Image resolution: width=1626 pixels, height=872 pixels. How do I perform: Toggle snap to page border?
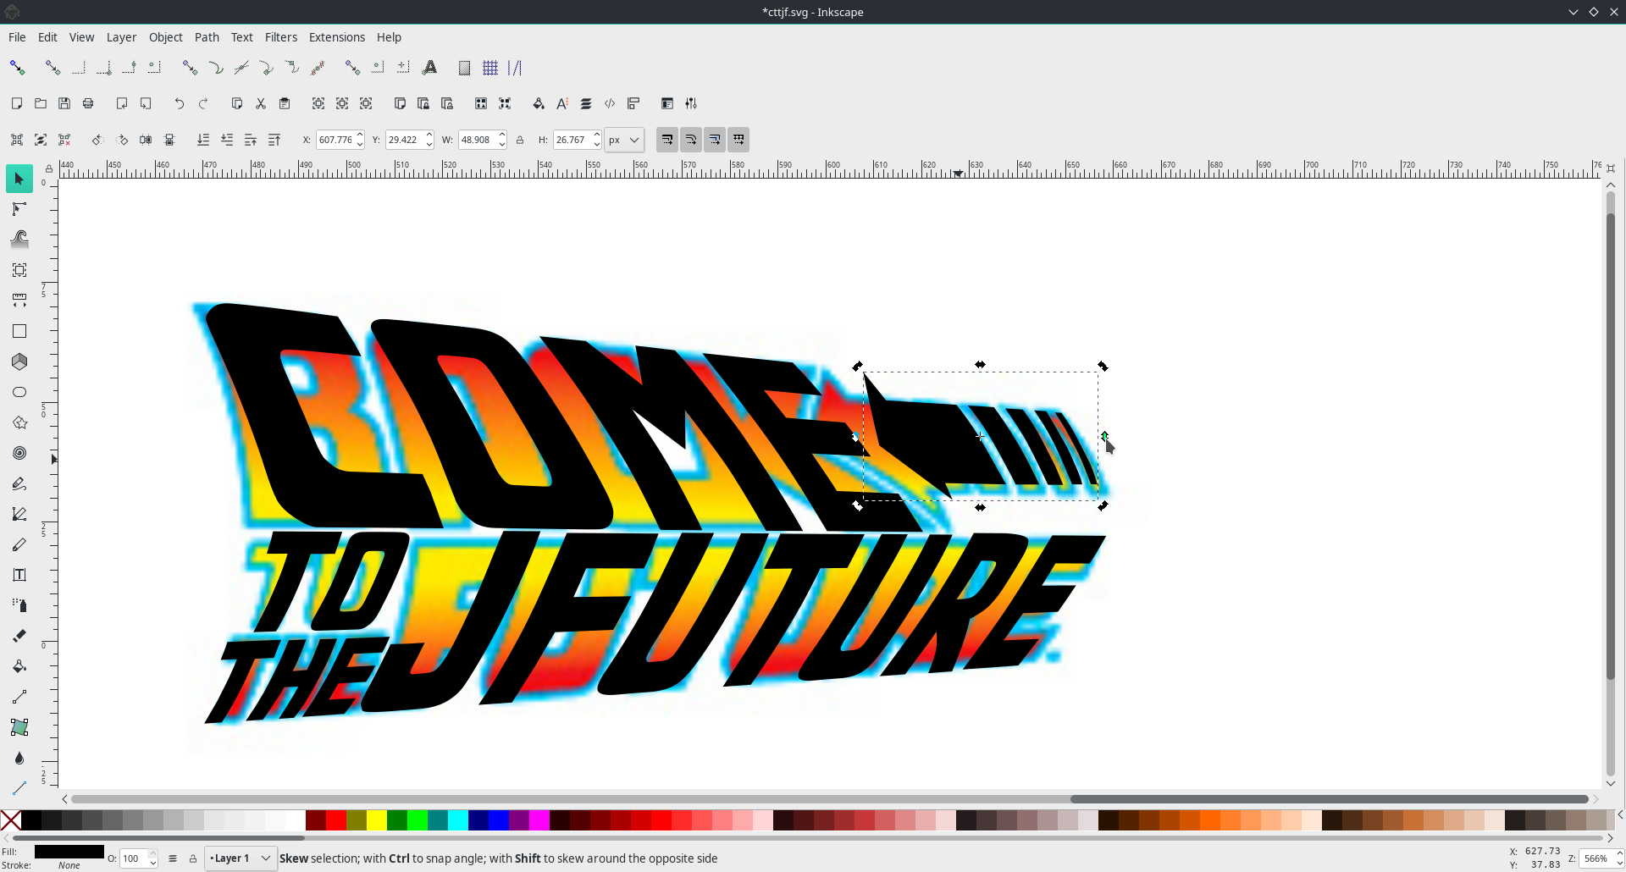tap(464, 68)
